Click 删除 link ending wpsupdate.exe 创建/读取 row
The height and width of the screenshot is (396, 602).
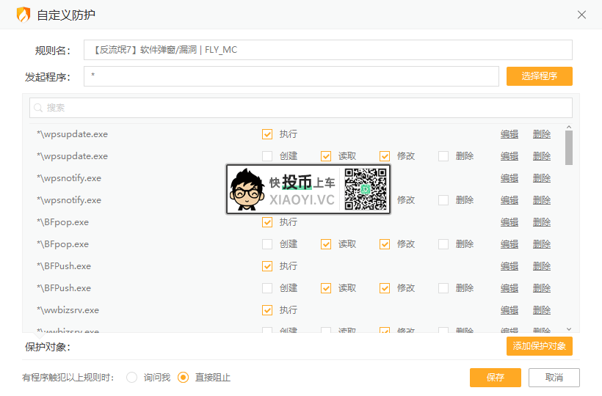point(542,156)
